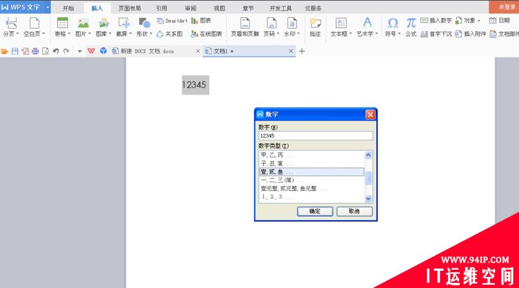Open the 图库 gallery icon
The height and width of the screenshot is (288, 519).
pyautogui.click(x=104, y=23)
